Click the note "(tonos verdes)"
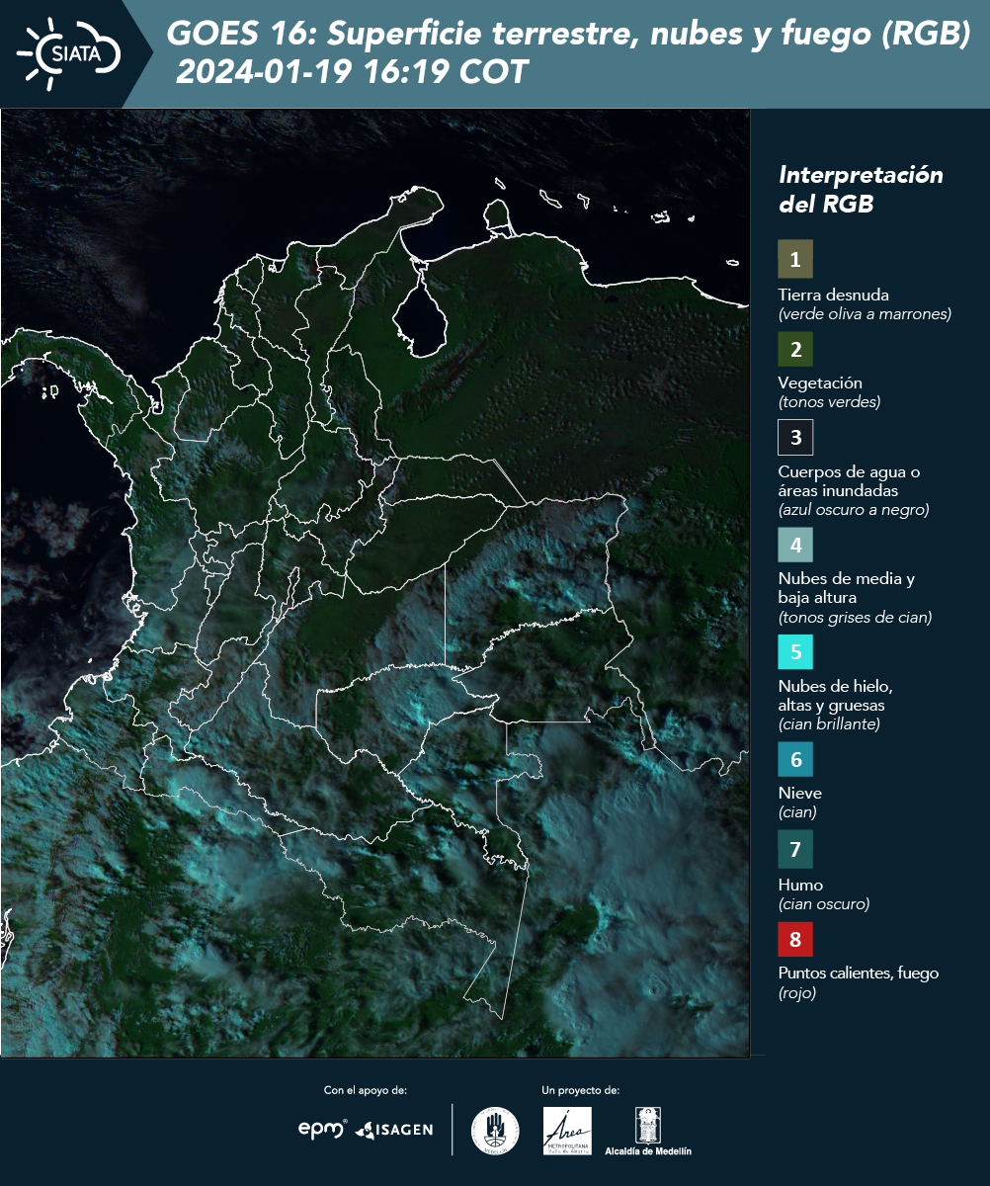This screenshot has width=990, height=1186. pos(829,402)
